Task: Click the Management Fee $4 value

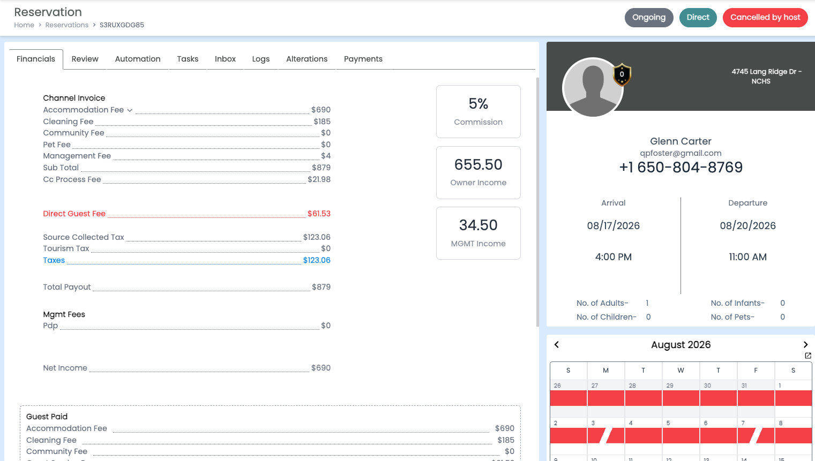Action: [326, 156]
